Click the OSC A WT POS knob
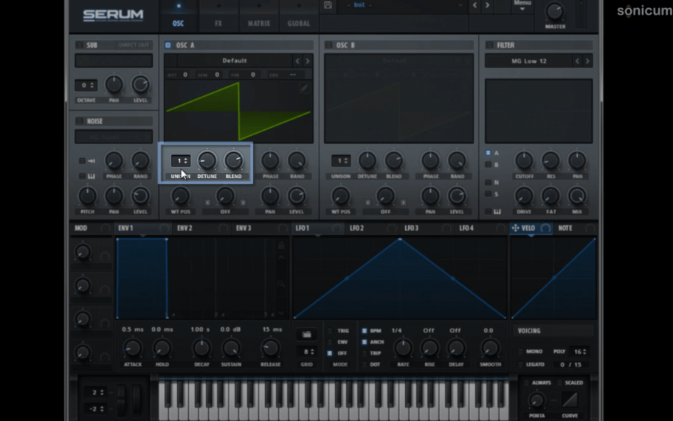 (180, 196)
